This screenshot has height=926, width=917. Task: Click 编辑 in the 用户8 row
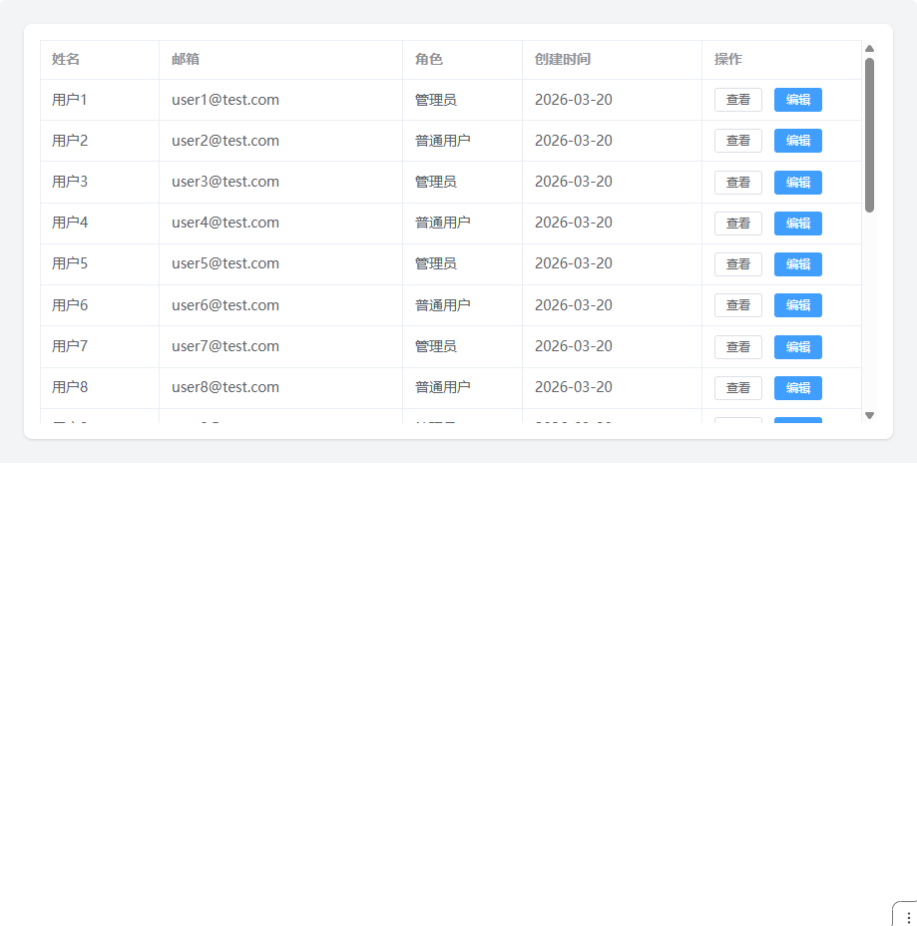[x=797, y=388]
